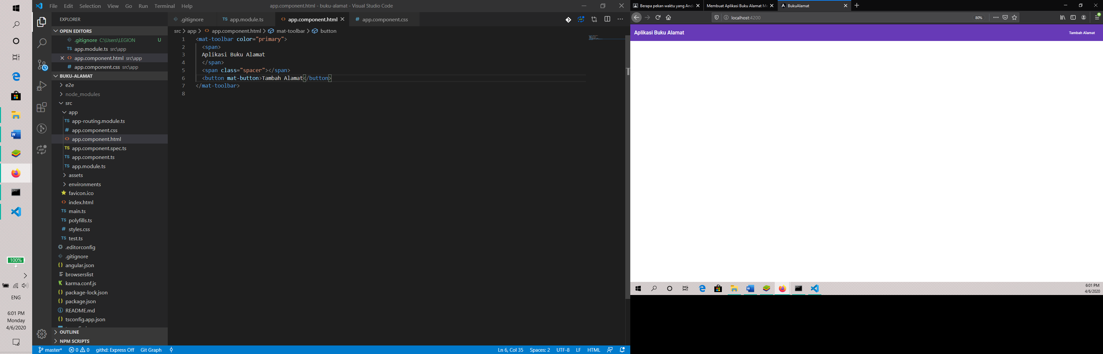Viewport: 1103px width, 354px height.
Task: Bookmark this page with the star icon
Action: click(1014, 17)
